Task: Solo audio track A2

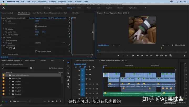Action: (x=93, y=89)
